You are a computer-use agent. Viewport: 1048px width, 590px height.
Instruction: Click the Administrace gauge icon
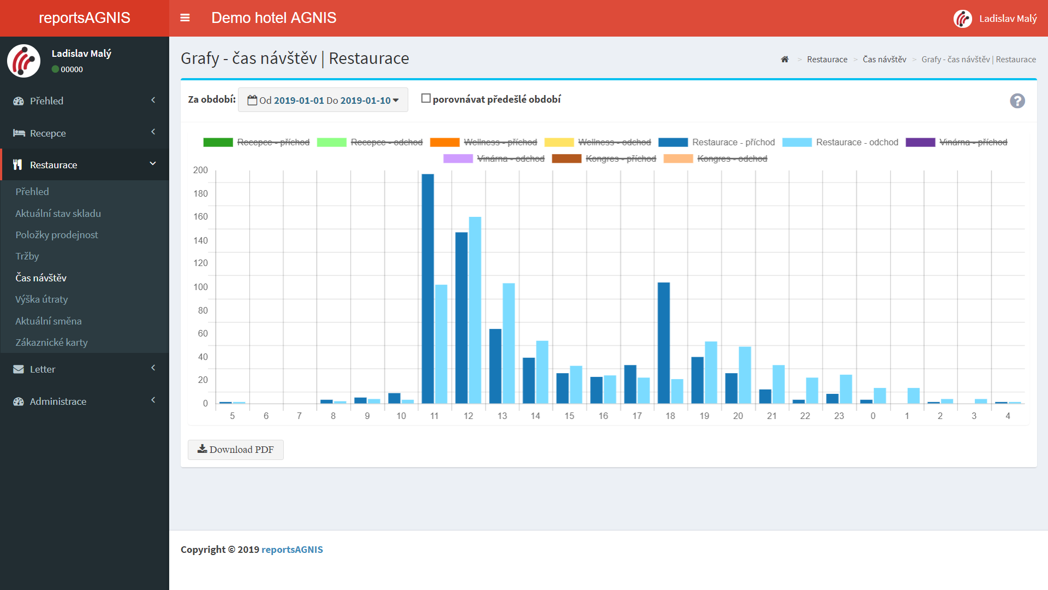pos(19,402)
